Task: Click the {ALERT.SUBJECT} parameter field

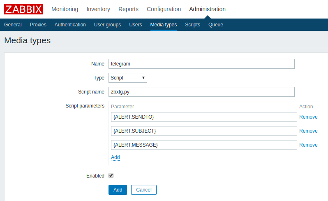Action: coord(204,131)
